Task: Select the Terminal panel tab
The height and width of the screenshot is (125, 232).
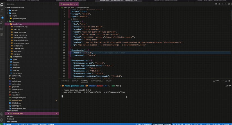Action: (84, 81)
